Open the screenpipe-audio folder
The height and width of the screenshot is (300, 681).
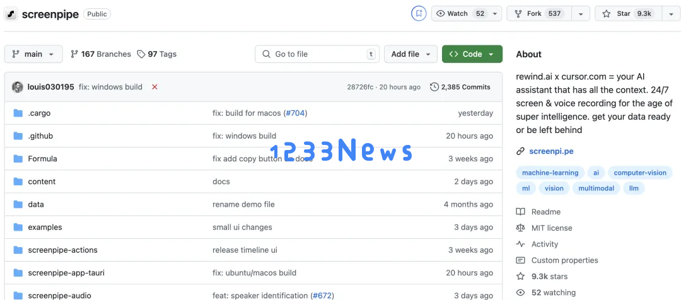click(x=59, y=296)
